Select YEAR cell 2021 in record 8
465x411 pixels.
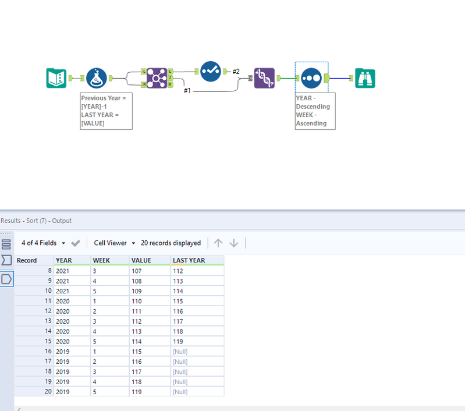(x=72, y=271)
